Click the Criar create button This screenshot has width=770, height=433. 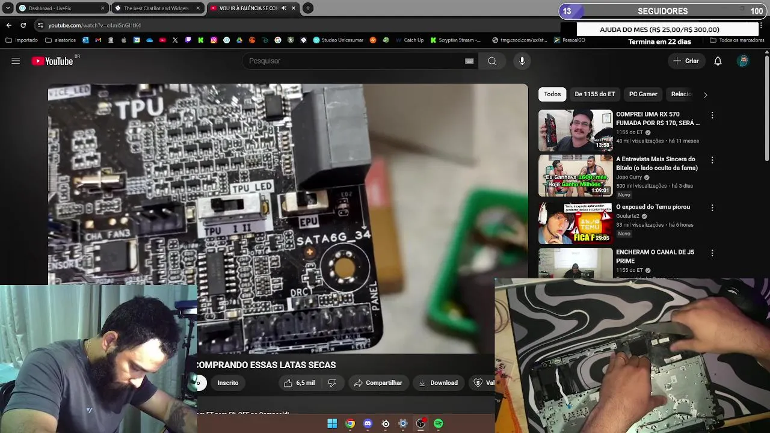686,61
